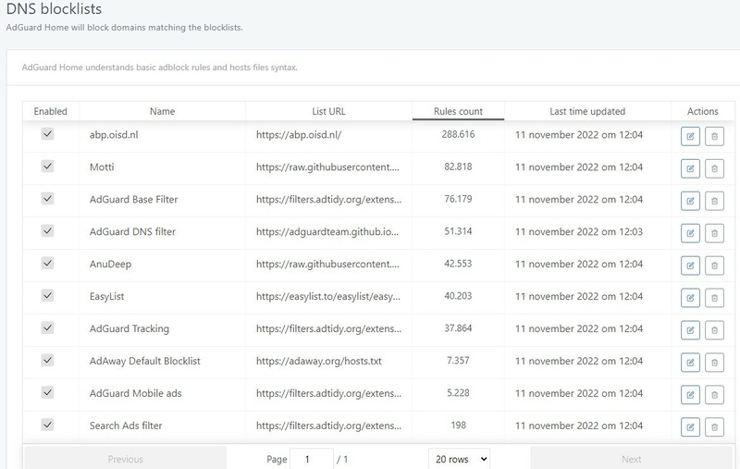Toggle the AdGuard Tracking enabled checkbox

click(x=47, y=327)
